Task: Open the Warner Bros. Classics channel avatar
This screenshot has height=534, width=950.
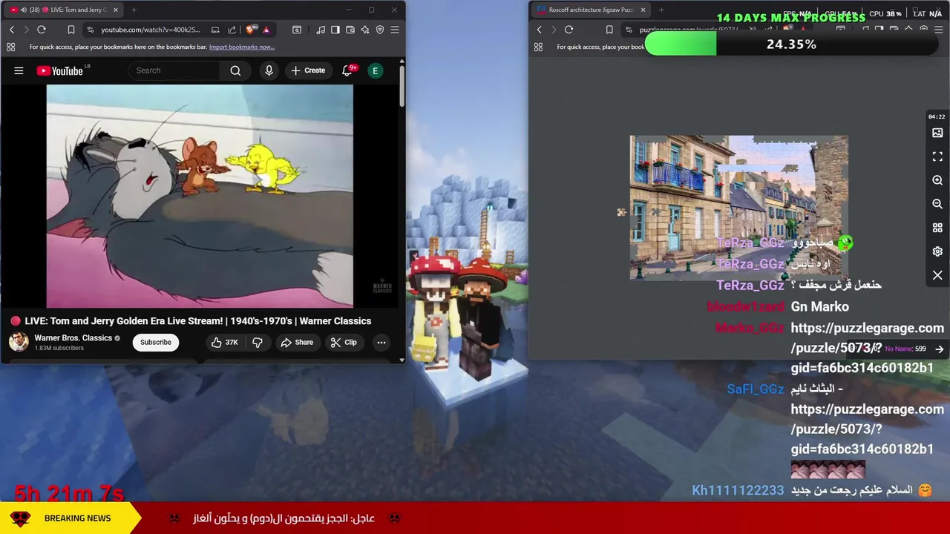Action: click(19, 342)
